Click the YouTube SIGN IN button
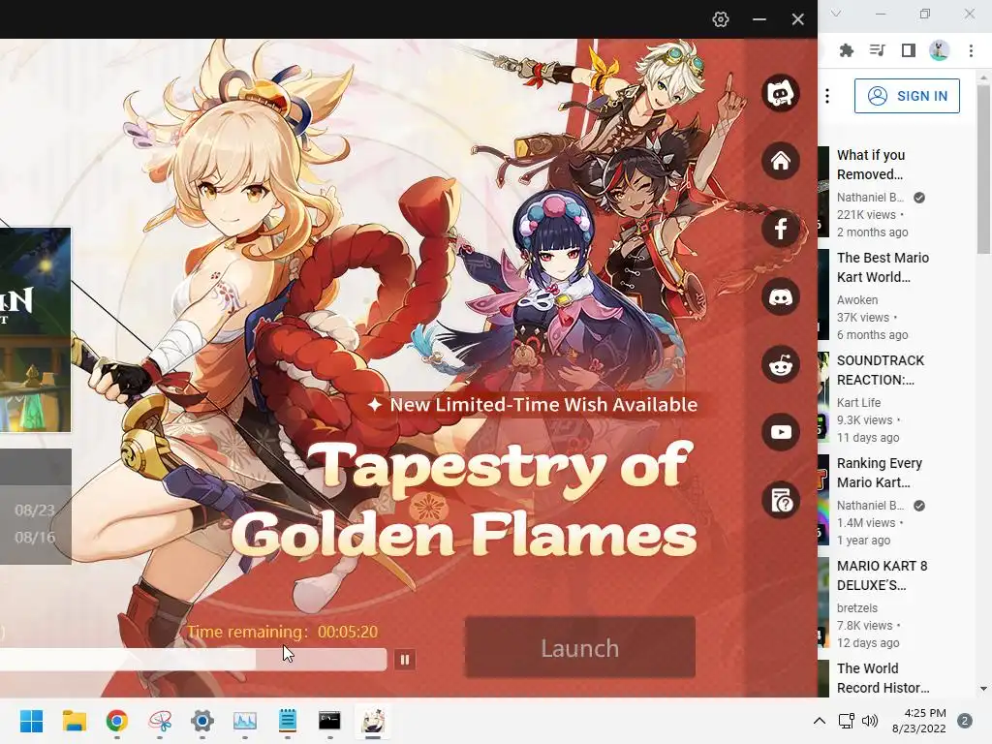 coord(907,96)
